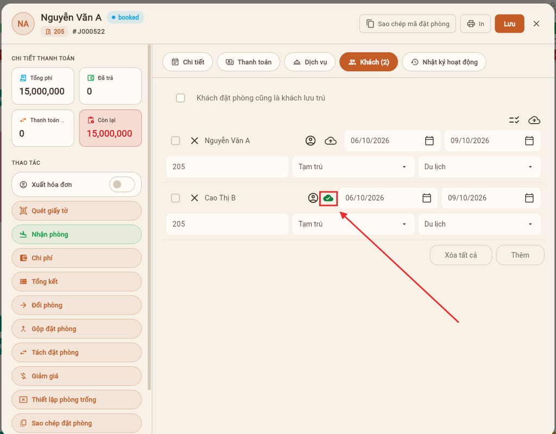Switch to the Chi tiết tab
Screen dimensions: 556x434
(x=187, y=62)
